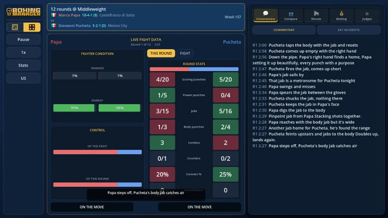
Task: Click the Boxing Manager logo
Action: pyautogui.click(x=23, y=12)
